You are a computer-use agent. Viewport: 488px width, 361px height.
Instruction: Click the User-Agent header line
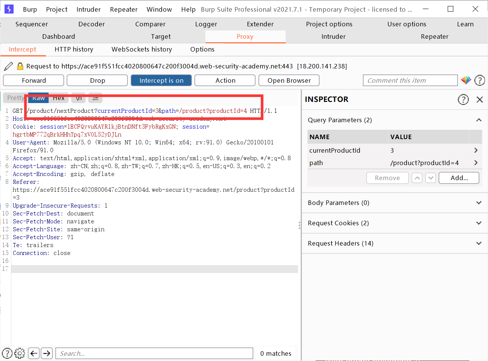coord(143,146)
